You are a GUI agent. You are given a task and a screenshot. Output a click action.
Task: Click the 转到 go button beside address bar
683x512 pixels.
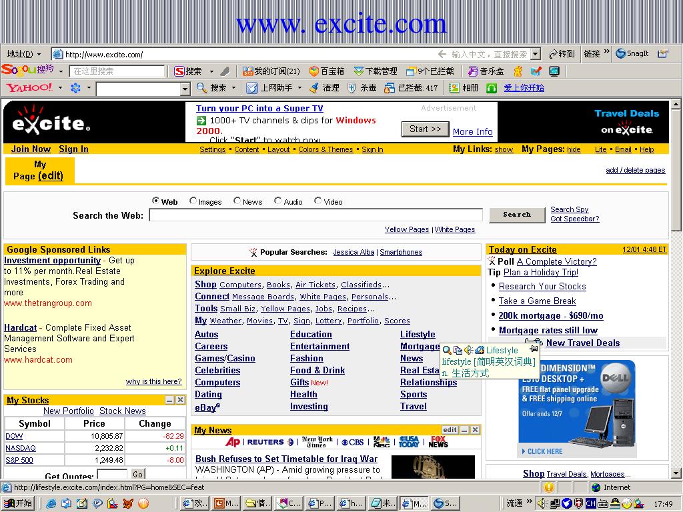(562, 53)
